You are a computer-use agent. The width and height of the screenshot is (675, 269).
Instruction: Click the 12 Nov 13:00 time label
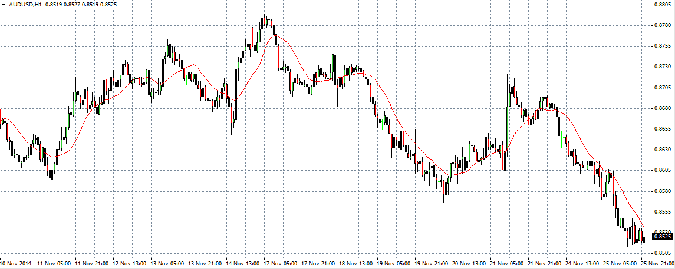click(131, 264)
